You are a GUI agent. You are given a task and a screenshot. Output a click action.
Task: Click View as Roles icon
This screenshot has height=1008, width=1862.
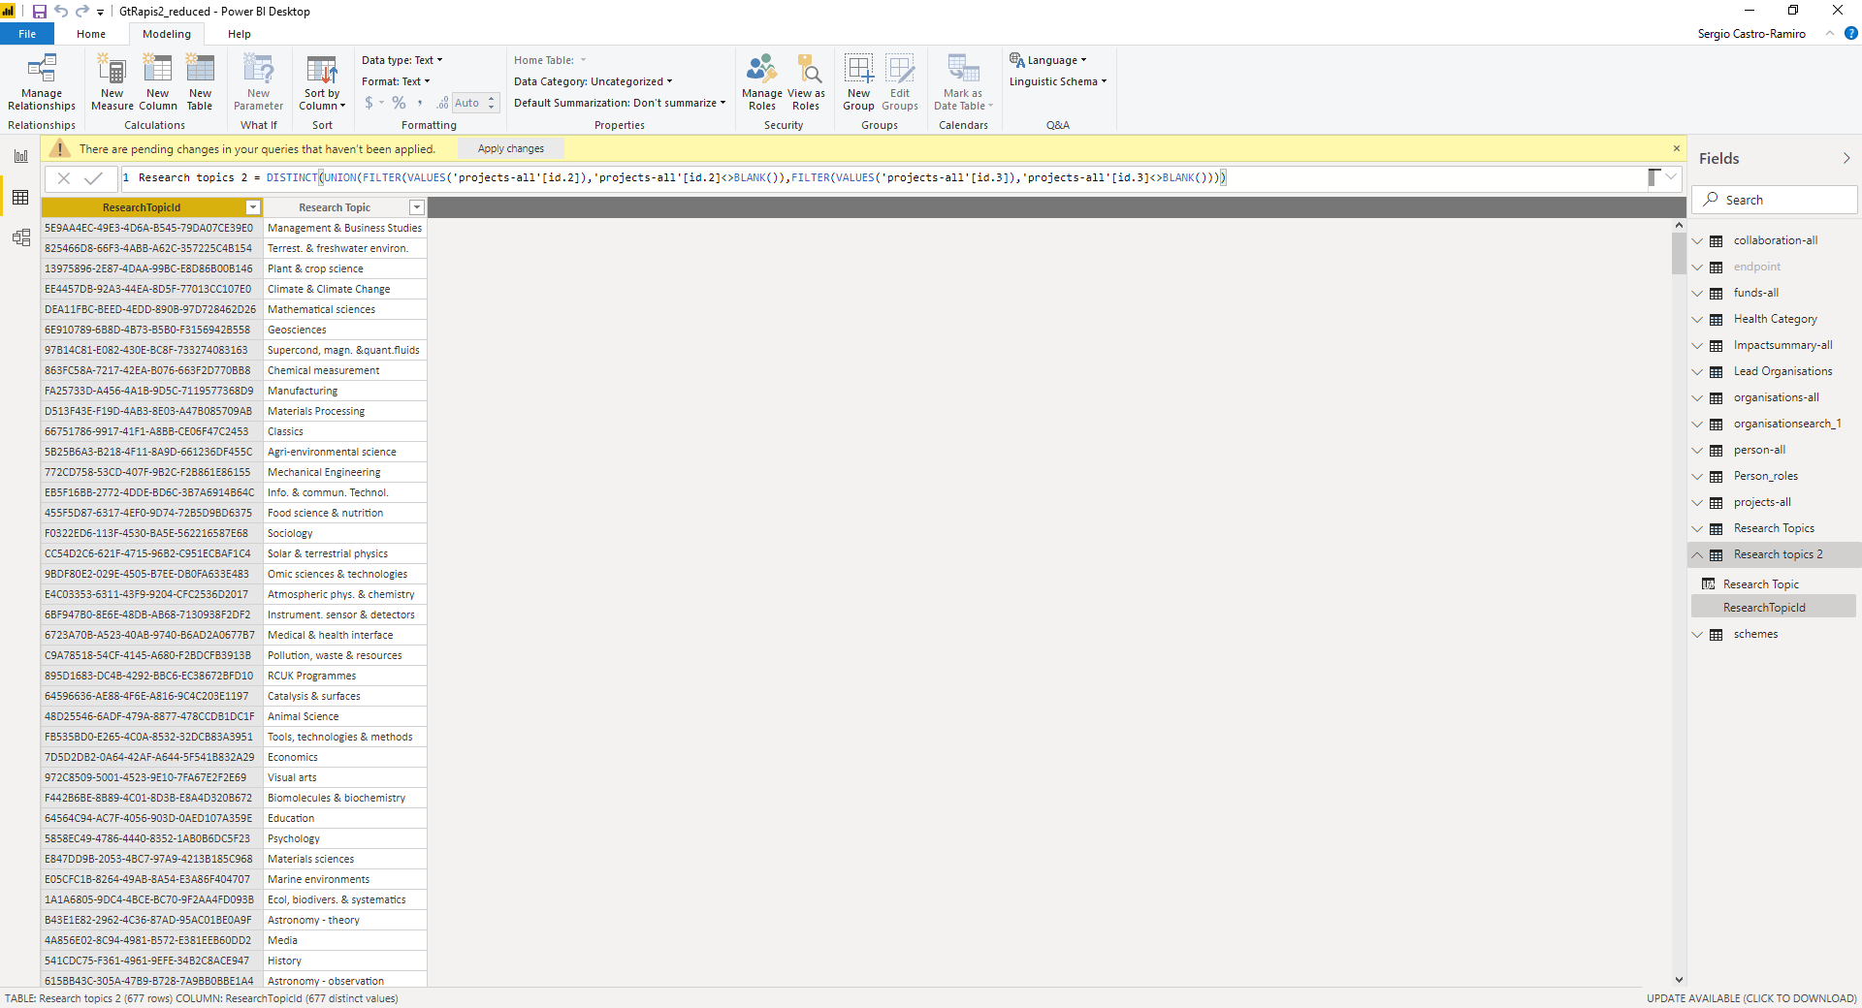806,82
